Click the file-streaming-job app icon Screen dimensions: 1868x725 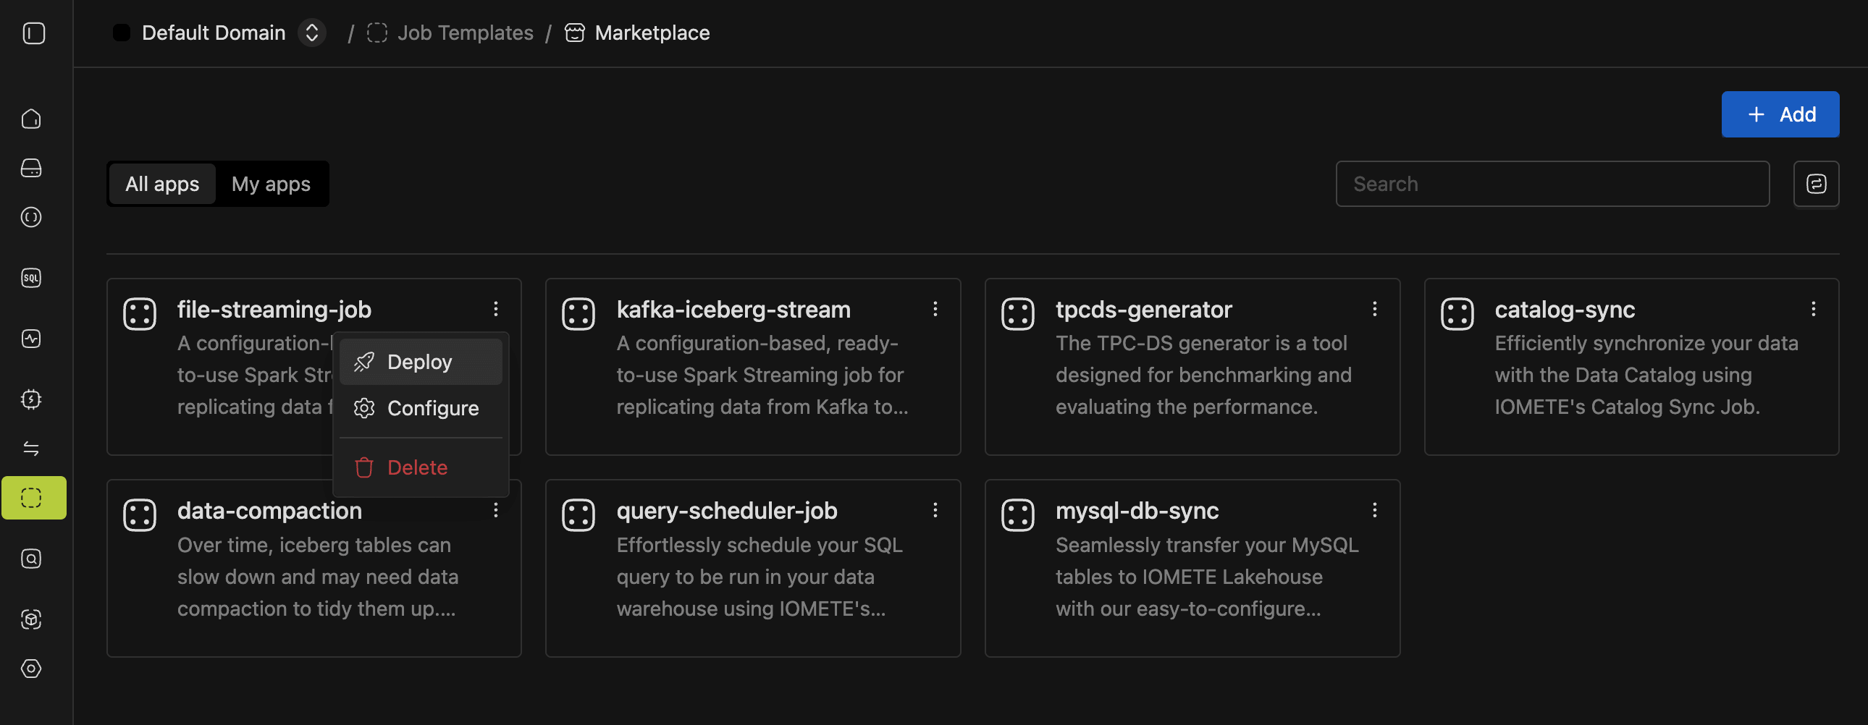coord(139,314)
